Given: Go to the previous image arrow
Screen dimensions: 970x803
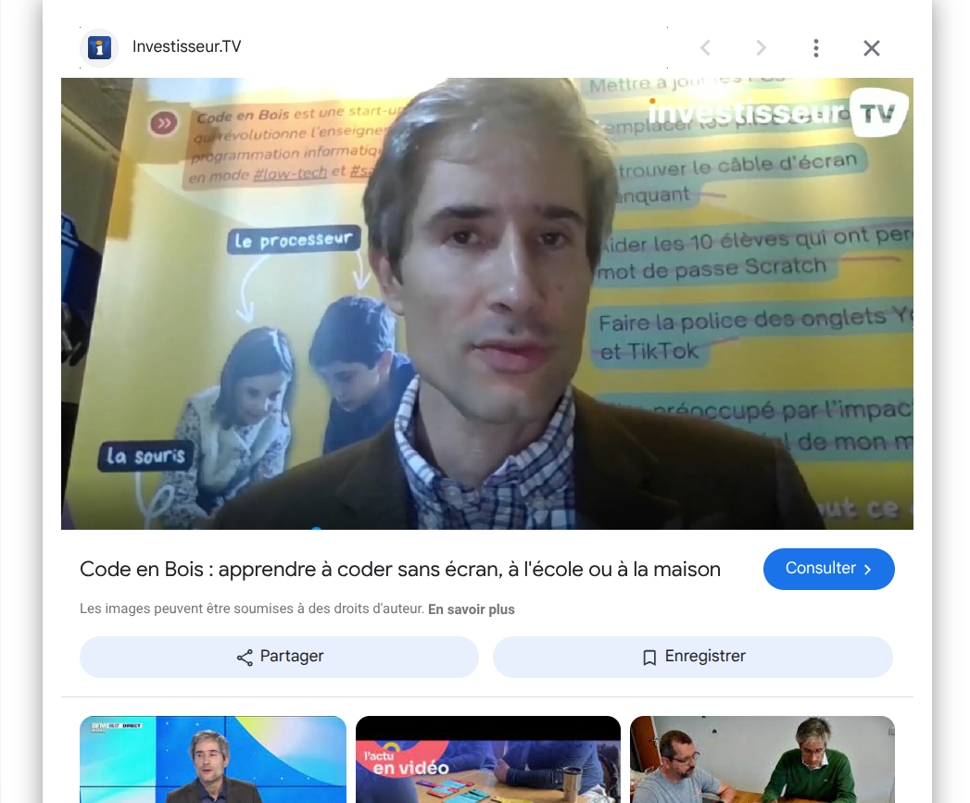Looking at the screenshot, I should point(705,47).
